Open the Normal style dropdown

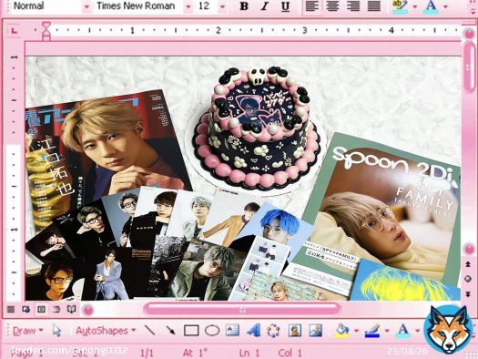(x=86, y=6)
